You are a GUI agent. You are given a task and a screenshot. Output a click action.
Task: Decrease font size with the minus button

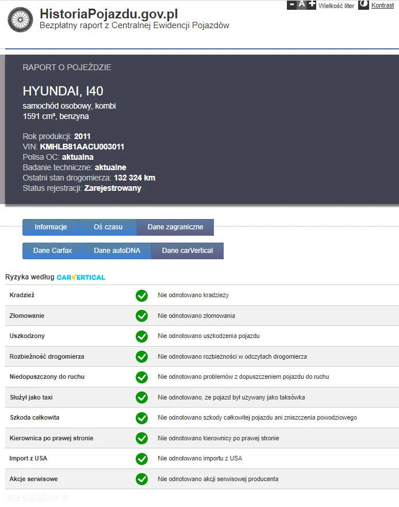[291, 5]
